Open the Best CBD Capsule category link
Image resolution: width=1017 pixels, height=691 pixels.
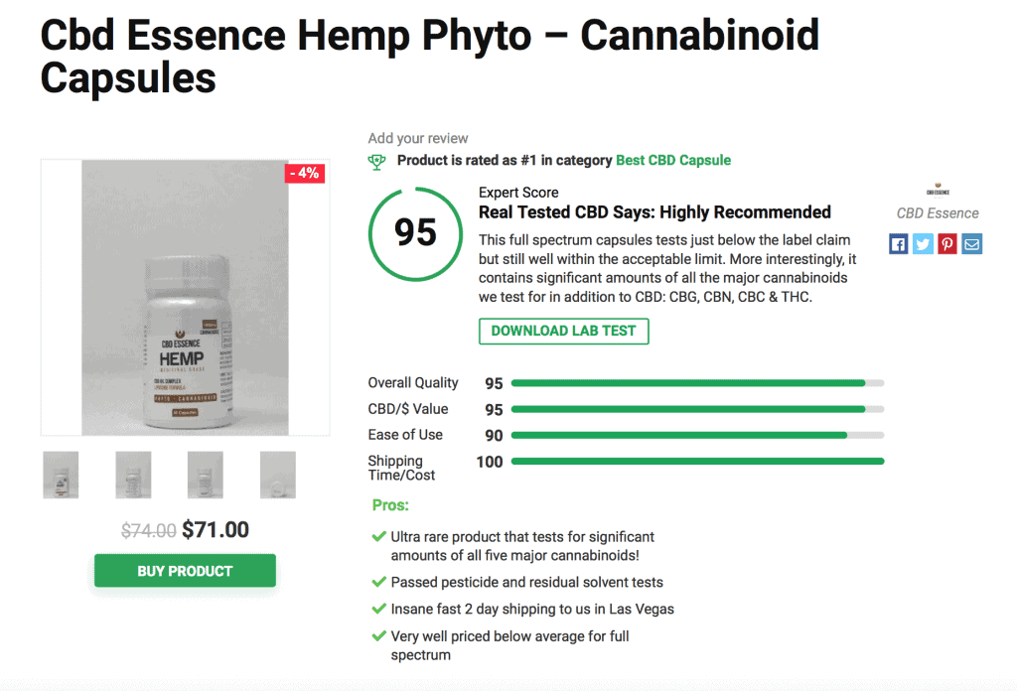pos(674,160)
